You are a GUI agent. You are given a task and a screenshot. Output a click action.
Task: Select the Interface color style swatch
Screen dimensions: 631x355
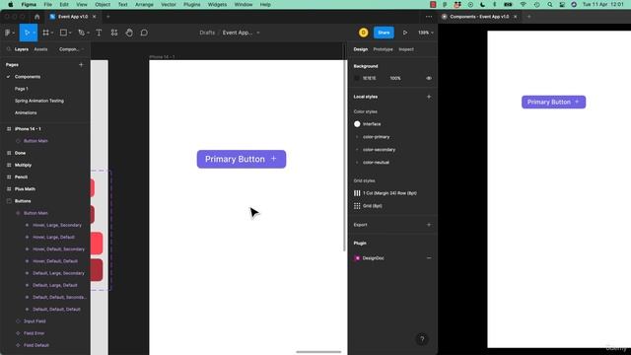pyautogui.click(x=357, y=124)
